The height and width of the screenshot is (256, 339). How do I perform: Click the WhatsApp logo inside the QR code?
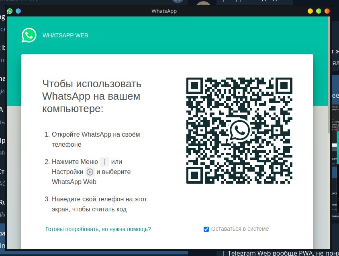click(239, 131)
